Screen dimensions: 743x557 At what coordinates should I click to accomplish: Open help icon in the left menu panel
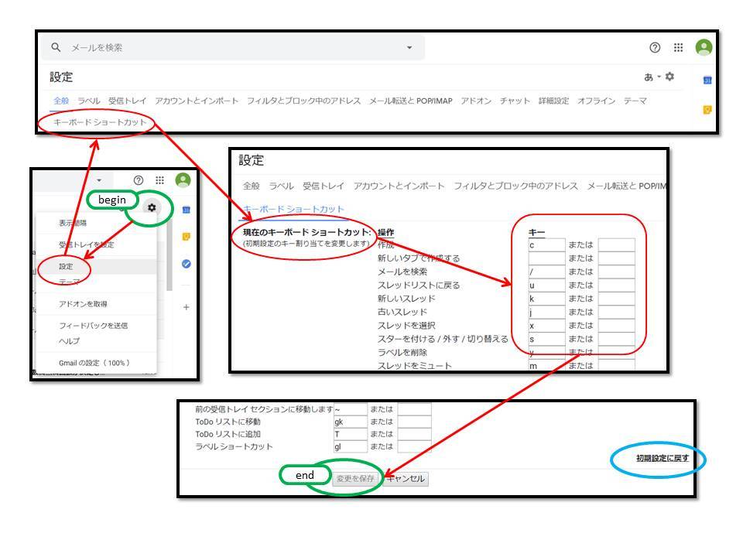[x=139, y=180]
